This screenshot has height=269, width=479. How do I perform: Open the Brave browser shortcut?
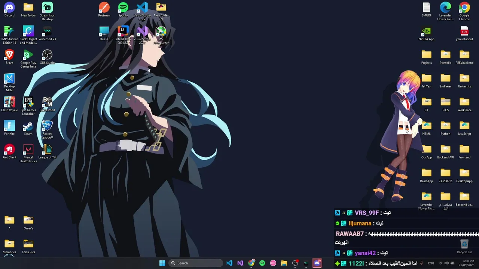[9, 57]
